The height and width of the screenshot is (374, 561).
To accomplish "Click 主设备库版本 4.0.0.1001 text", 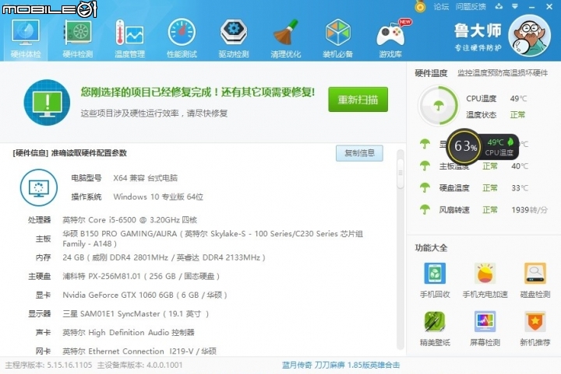I will point(140,365).
